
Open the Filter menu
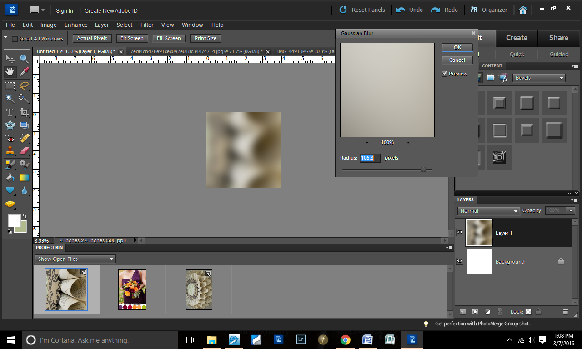click(x=147, y=25)
